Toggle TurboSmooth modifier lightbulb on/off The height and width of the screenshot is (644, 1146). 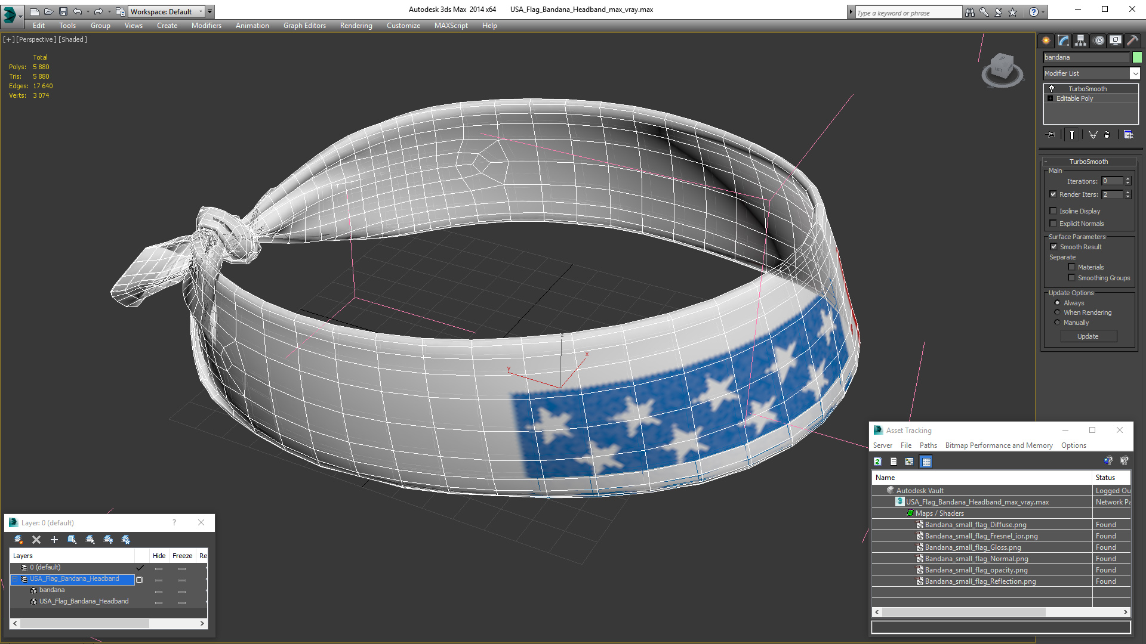1052,88
